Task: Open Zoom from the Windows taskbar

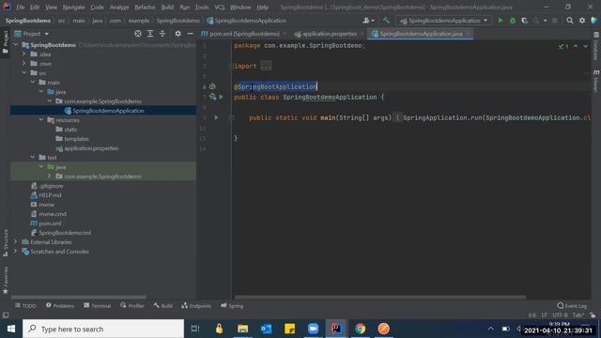Action: (x=313, y=329)
